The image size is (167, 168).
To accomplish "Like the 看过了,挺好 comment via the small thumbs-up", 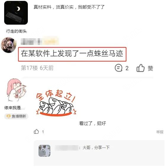I will click(36, 131).
